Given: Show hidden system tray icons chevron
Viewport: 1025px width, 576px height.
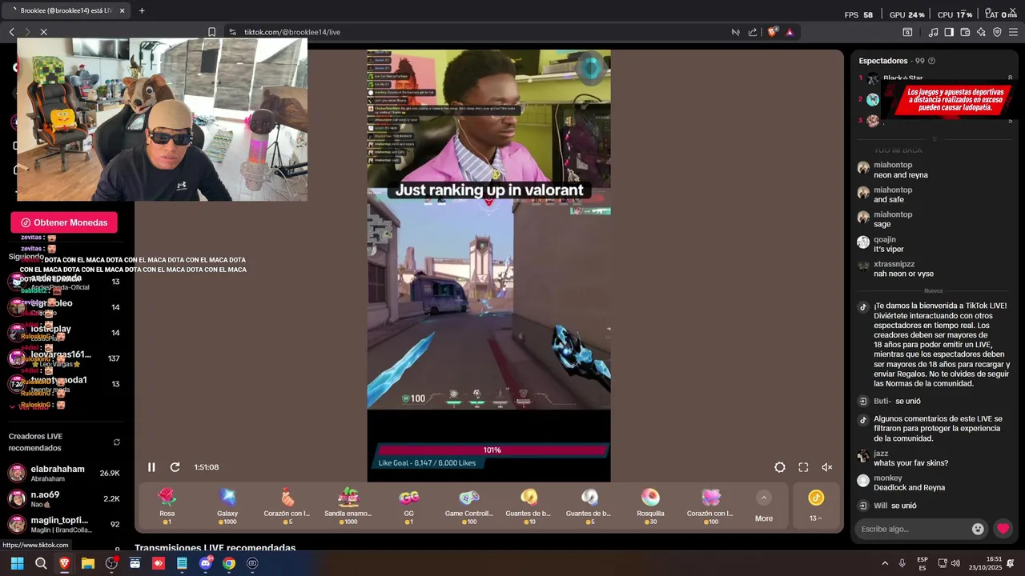Looking at the screenshot, I should [885, 563].
